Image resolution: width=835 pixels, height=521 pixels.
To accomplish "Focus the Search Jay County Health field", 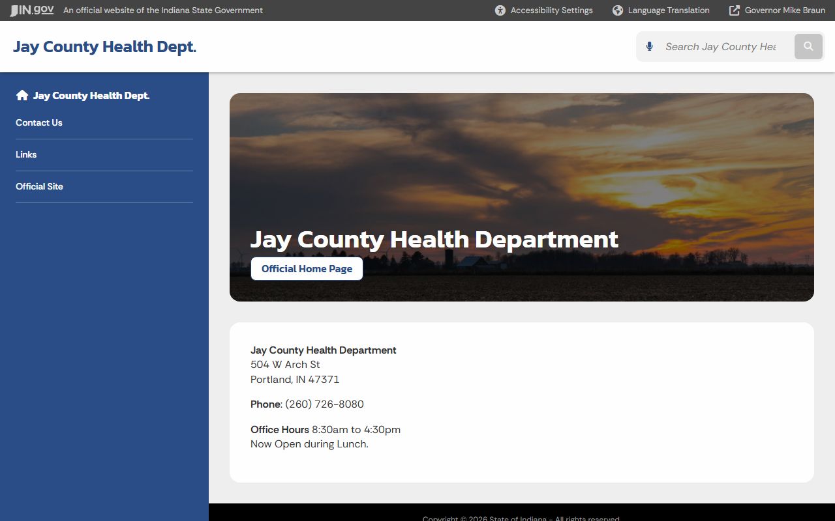I will click(720, 47).
